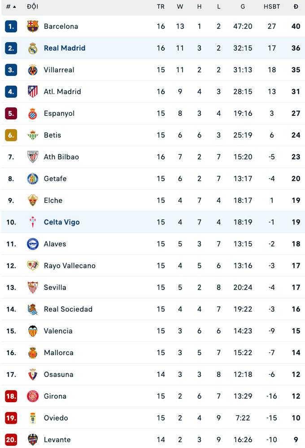Click the Barcelona club crest icon
305x448 pixels.
tap(33, 26)
